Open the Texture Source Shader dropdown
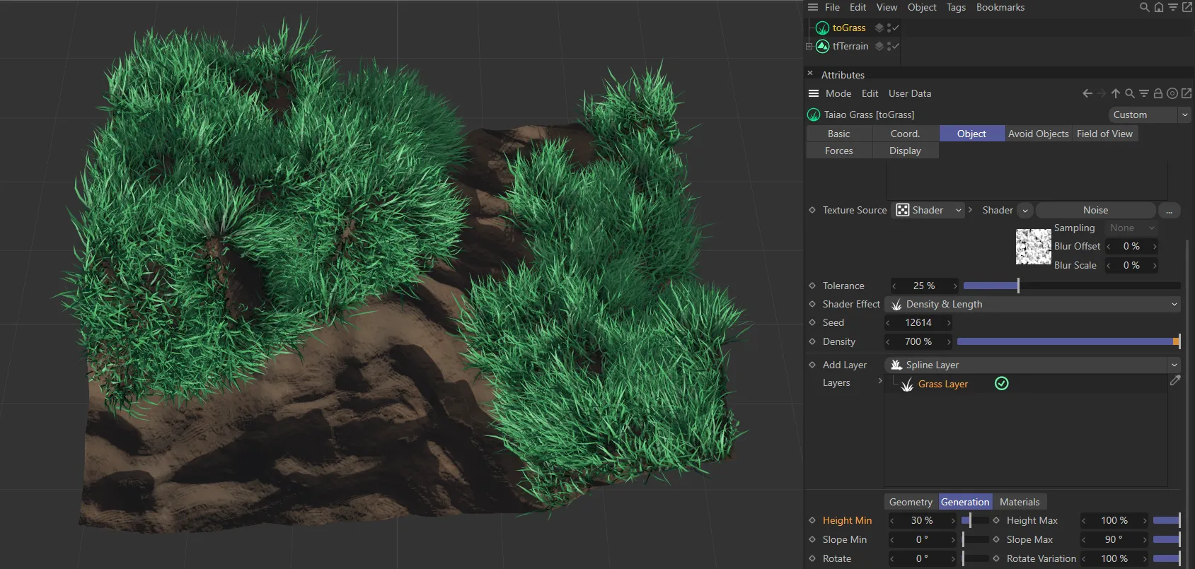This screenshot has width=1195, height=569. pyautogui.click(x=928, y=210)
